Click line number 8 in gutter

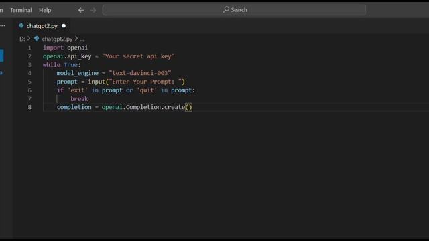tap(29, 107)
